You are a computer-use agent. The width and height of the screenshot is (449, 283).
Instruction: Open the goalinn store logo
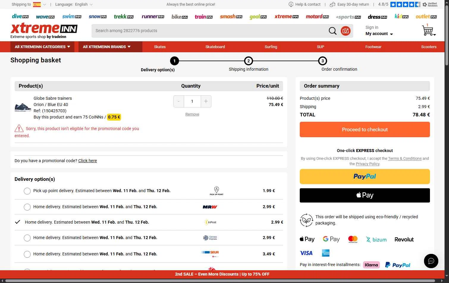point(258,17)
